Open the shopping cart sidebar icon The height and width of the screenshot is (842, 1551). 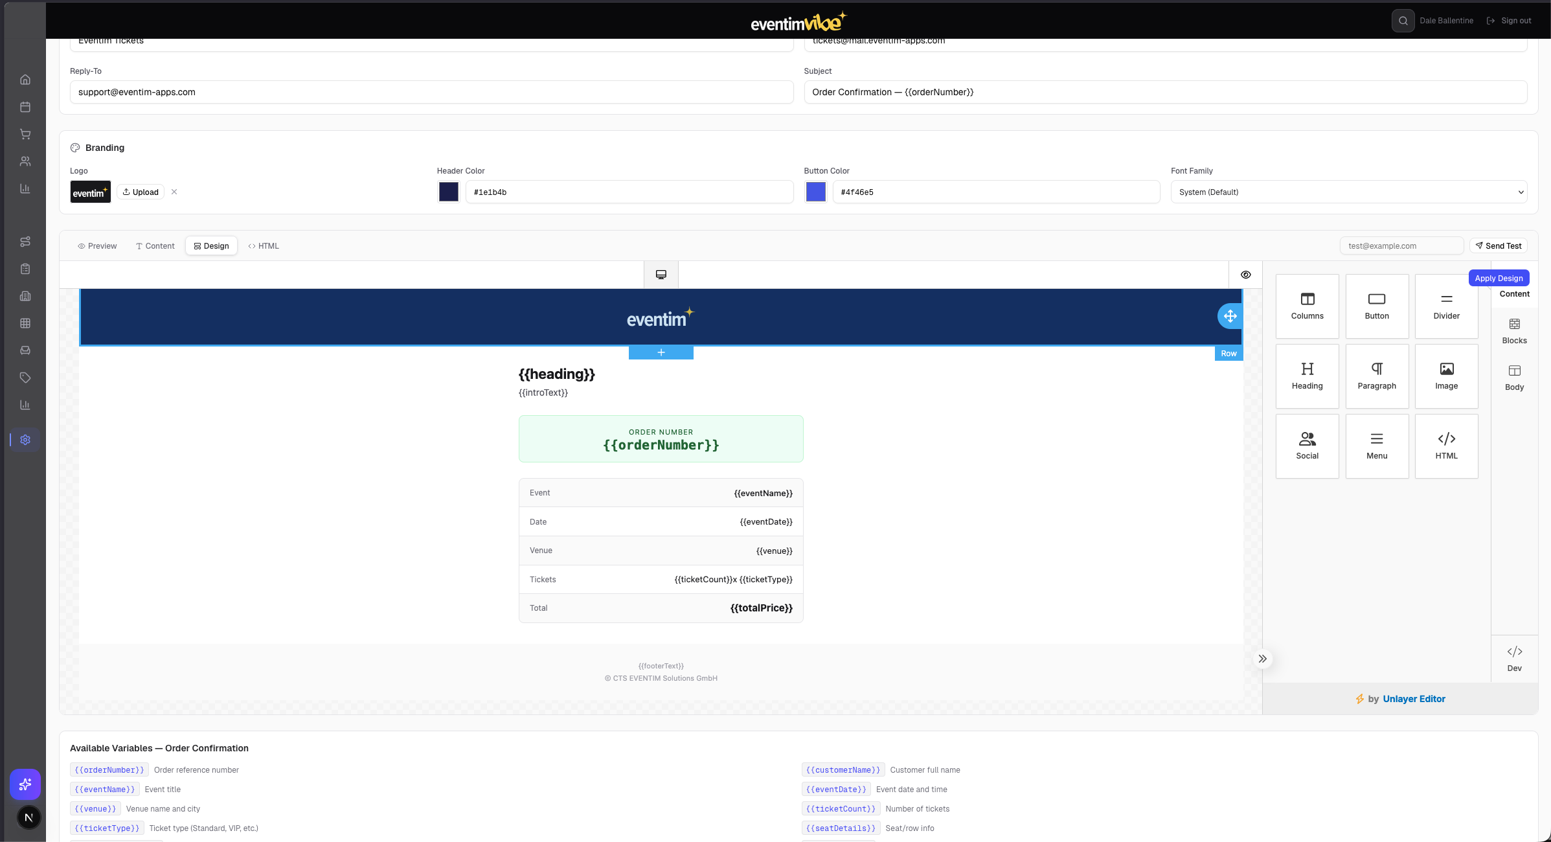click(25, 134)
